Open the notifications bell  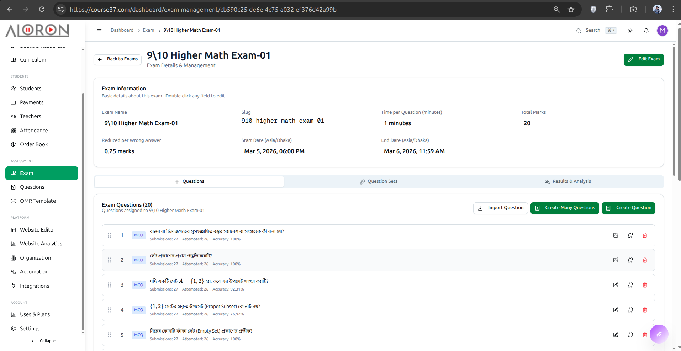[646, 31]
